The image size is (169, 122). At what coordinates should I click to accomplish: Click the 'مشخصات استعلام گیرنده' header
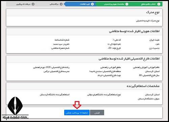pos(143,86)
